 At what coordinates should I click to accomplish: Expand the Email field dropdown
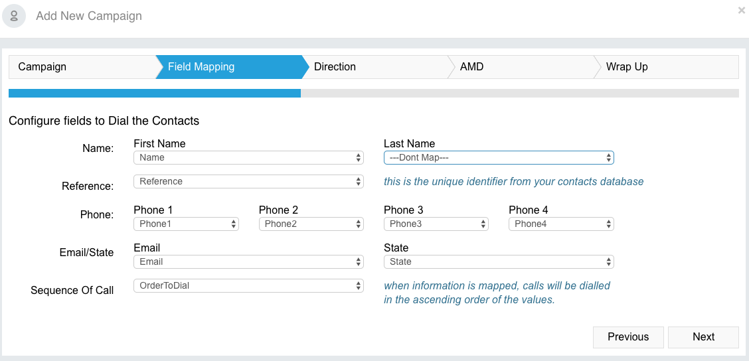pos(248,261)
